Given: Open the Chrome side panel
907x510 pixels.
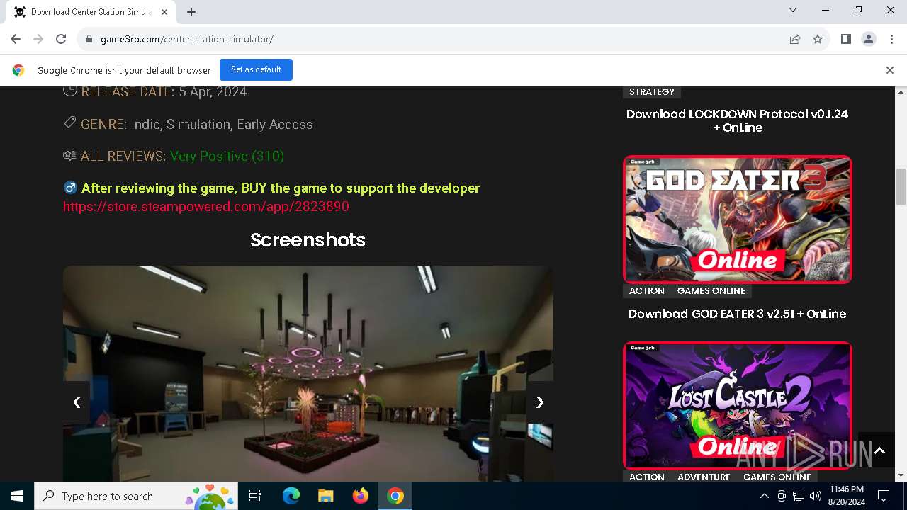Looking at the screenshot, I should [845, 39].
